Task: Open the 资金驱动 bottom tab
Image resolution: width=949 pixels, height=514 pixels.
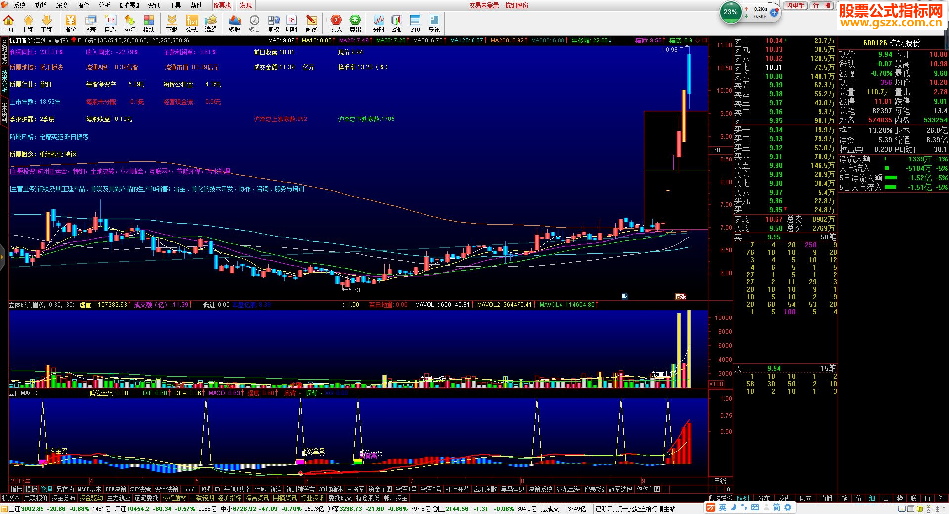Action: 91,498
